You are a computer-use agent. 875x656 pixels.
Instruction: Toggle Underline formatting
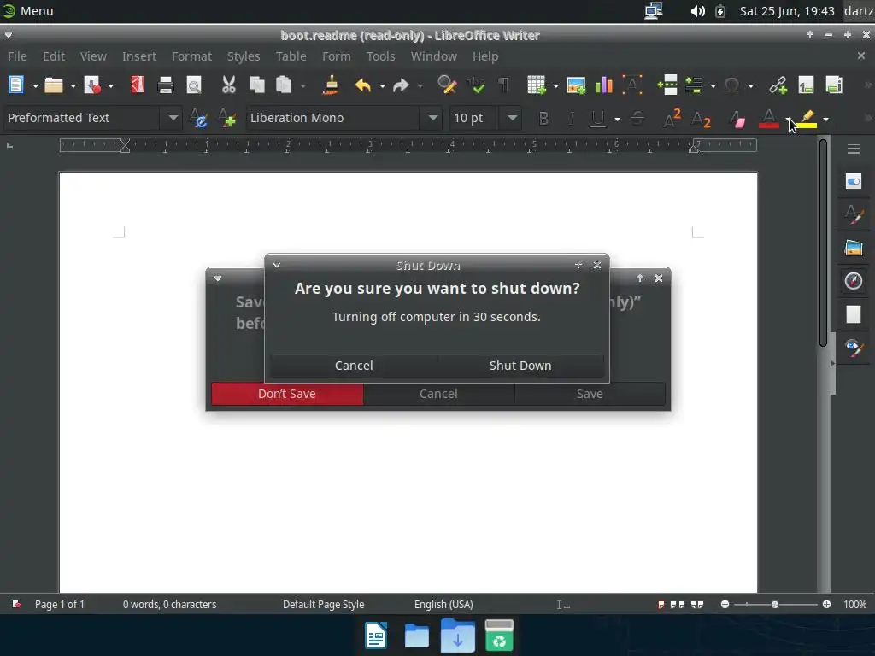pos(598,119)
